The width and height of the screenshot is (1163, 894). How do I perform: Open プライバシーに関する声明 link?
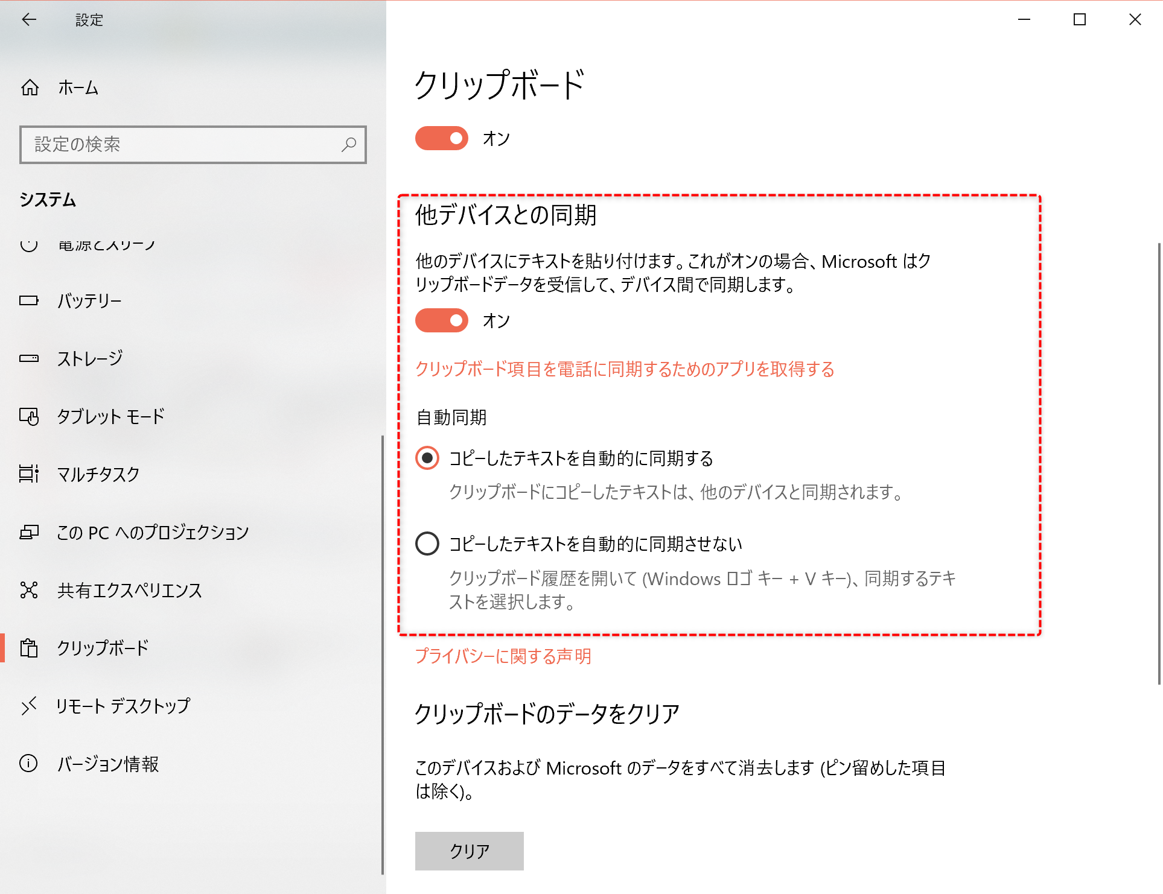[x=503, y=656]
